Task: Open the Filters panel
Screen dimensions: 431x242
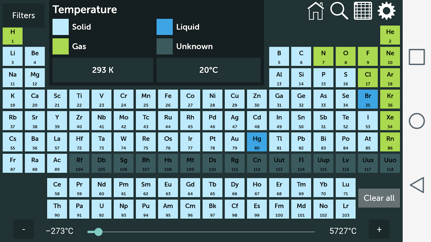Action: click(24, 15)
